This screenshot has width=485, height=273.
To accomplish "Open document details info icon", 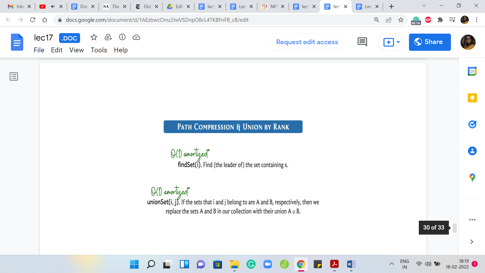I will pyautogui.click(x=122, y=37).
